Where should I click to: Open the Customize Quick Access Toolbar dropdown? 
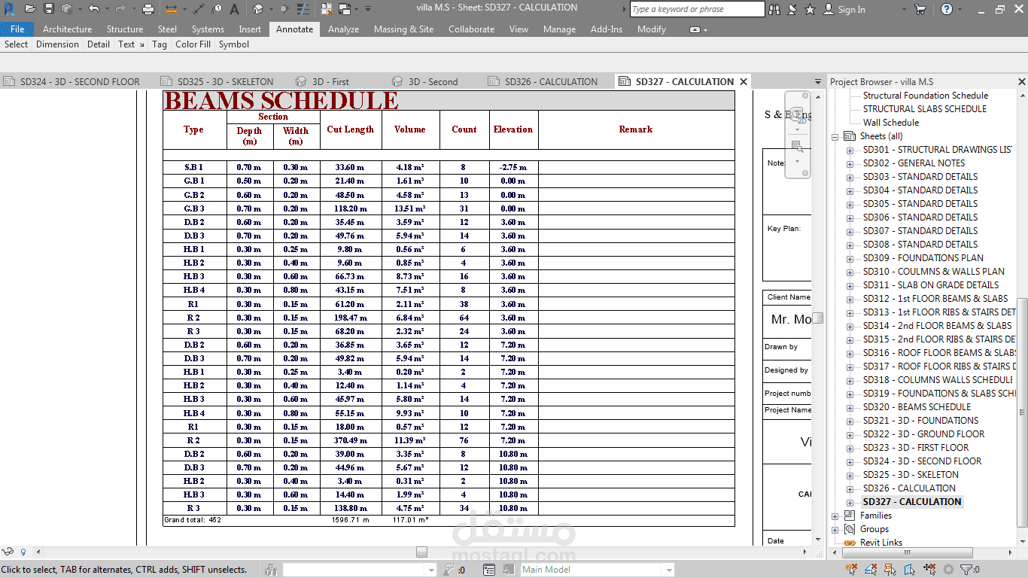368,9
